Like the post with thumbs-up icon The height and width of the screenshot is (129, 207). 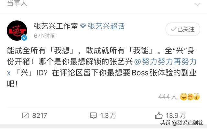tap(159, 115)
